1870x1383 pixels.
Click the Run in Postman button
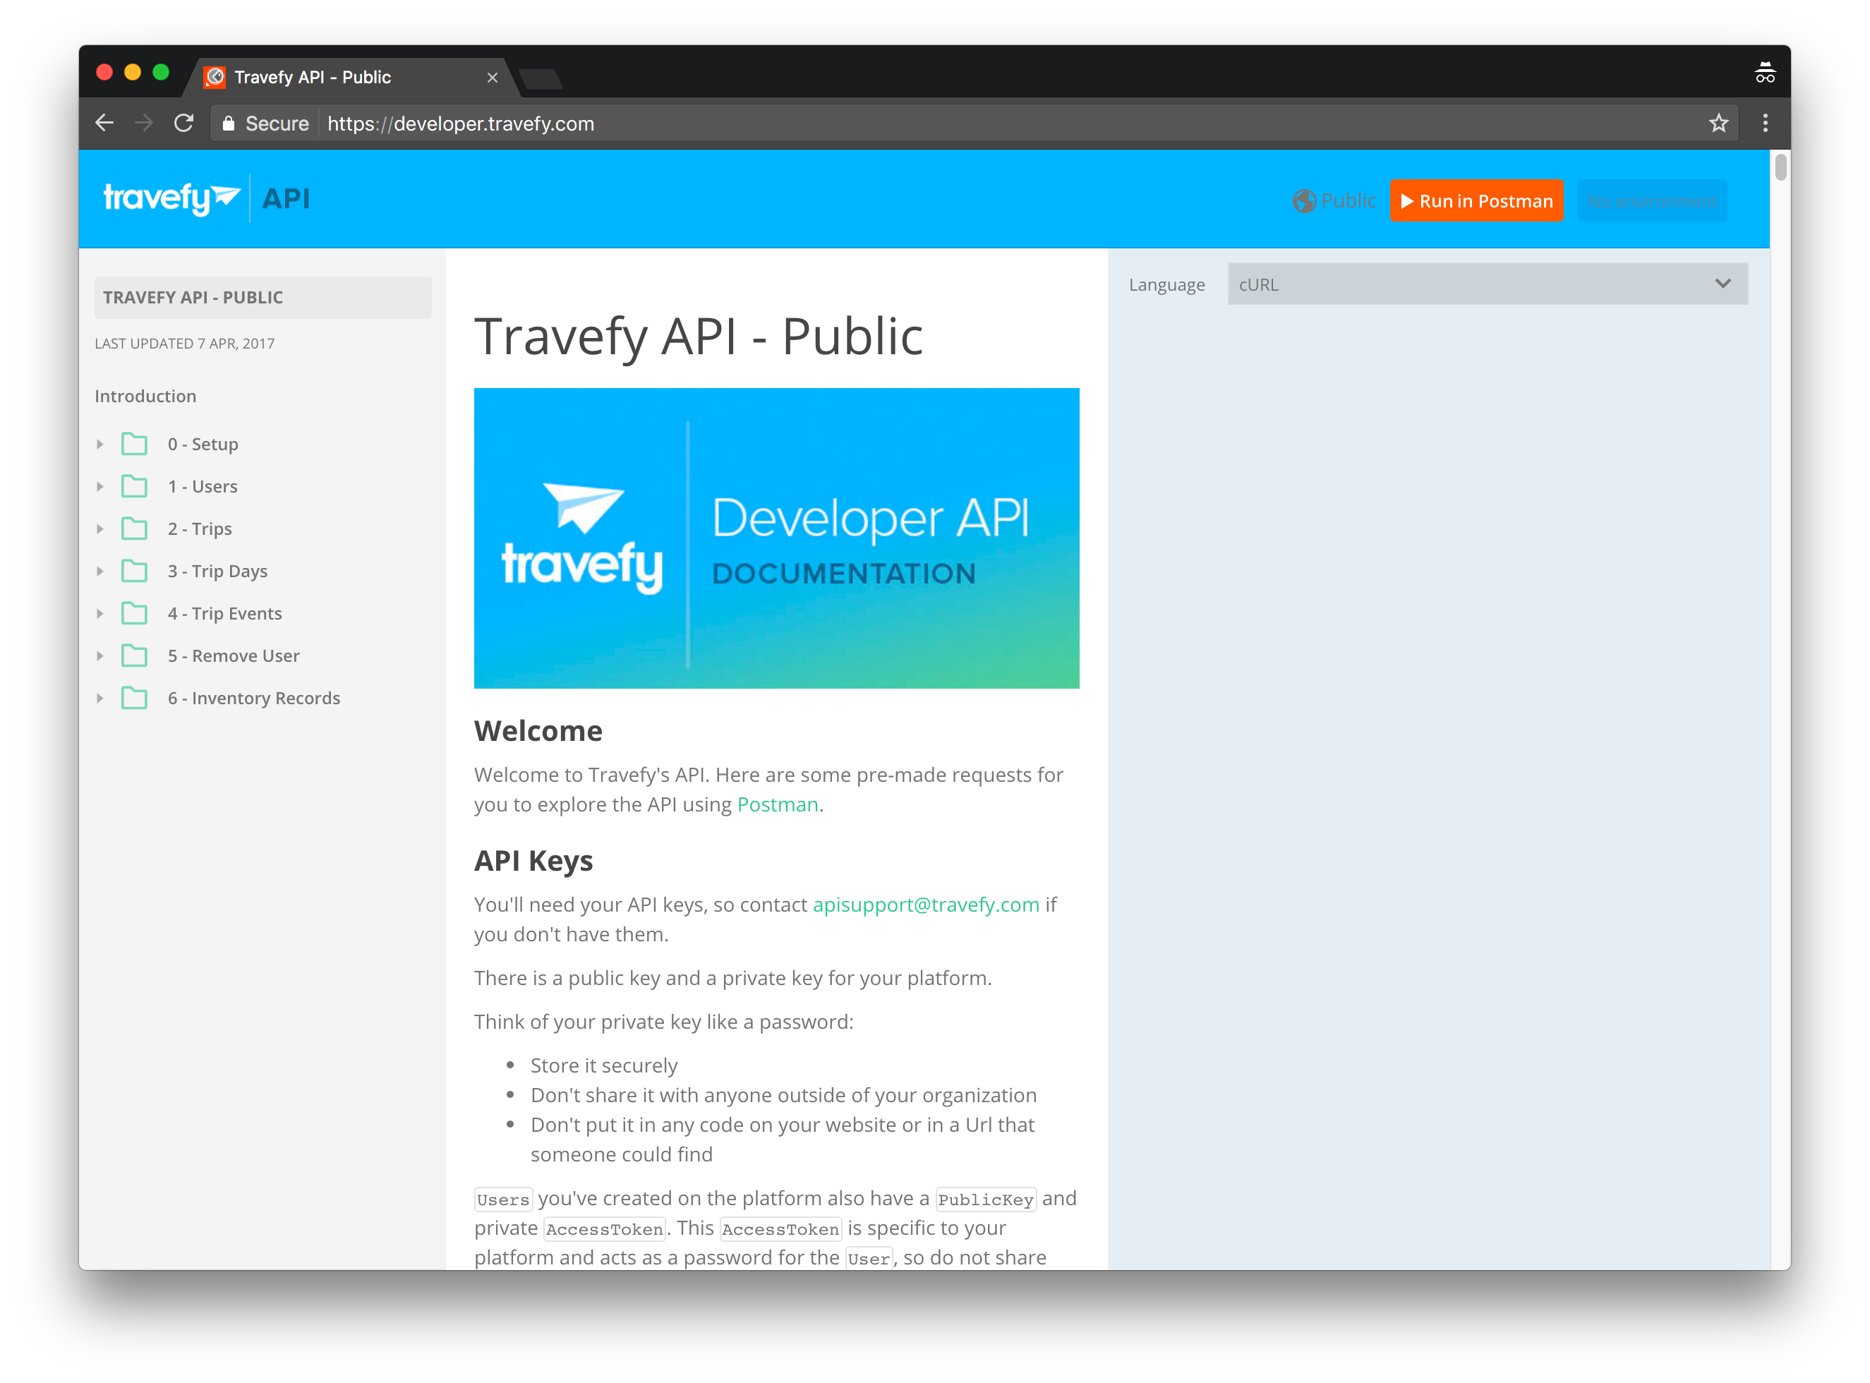[x=1476, y=201]
